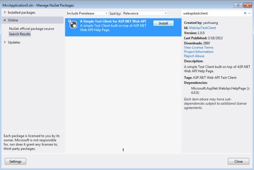Click the Last Published 3/18/2013 text
254x170 pixels.
(x=203, y=38)
